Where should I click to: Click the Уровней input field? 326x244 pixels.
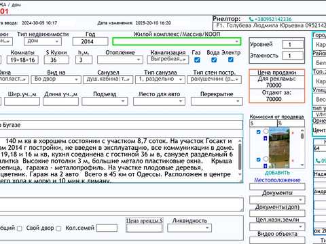293,44
